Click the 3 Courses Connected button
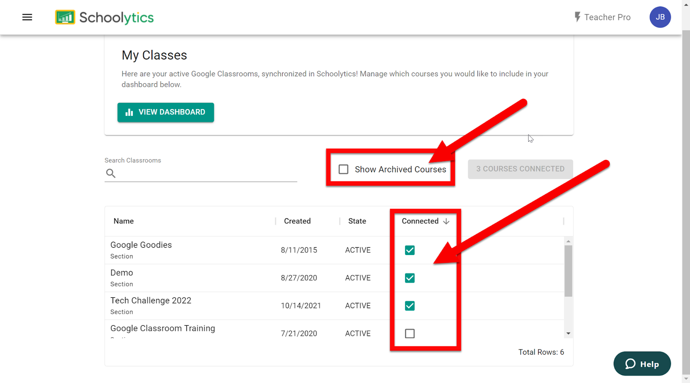Screen dimensions: 690x383 click(520, 169)
